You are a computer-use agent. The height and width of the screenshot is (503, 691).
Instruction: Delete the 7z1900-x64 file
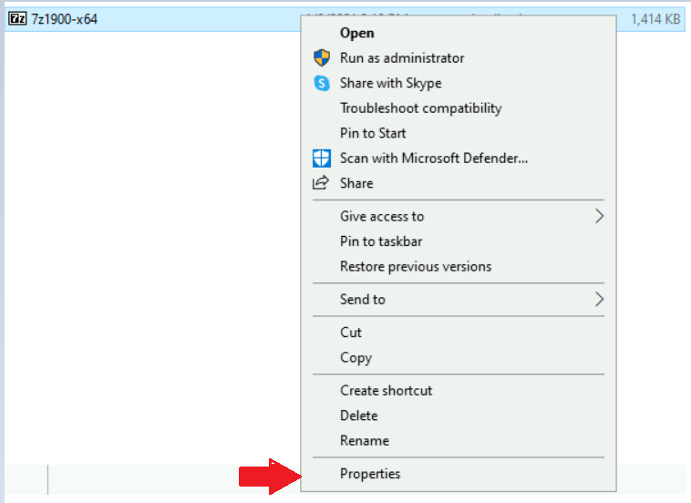coord(358,416)
